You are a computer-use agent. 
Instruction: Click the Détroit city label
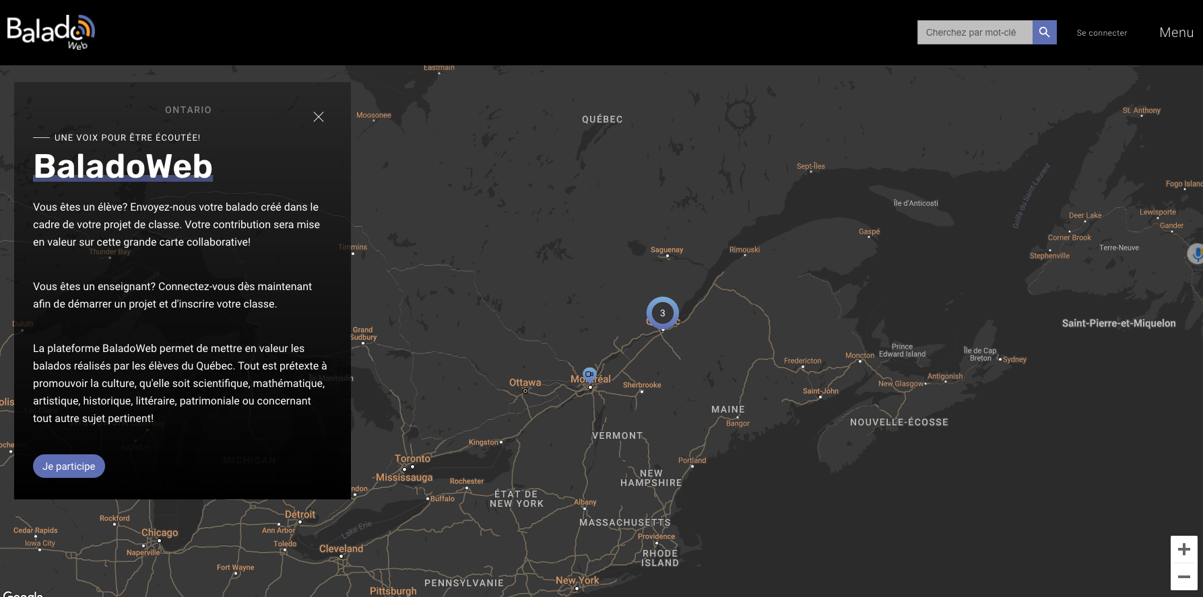[300, 514]
